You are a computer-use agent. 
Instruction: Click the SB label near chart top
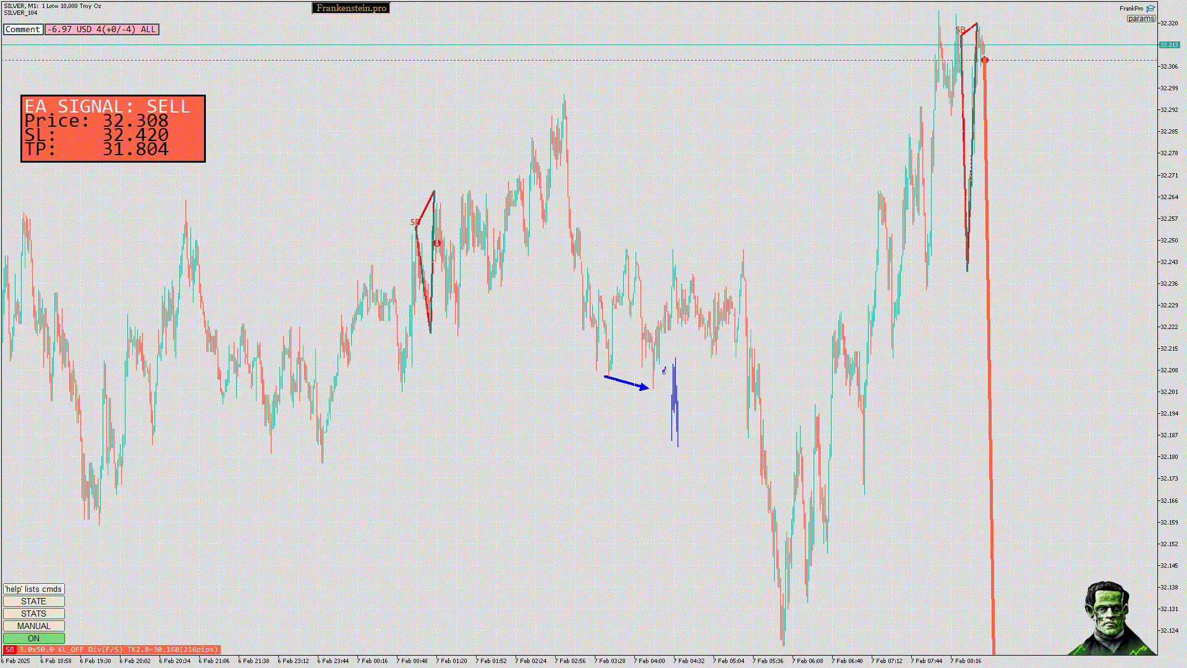click(x=960, y=30)
